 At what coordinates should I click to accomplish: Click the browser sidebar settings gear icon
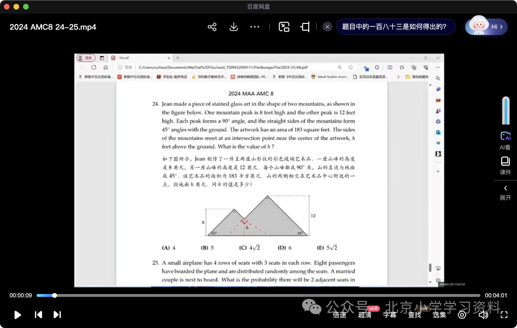coord(438,280)
